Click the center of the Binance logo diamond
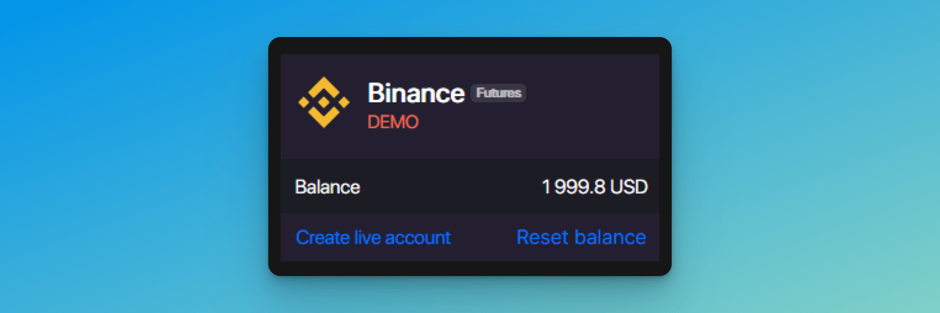 tap(324, 102)
